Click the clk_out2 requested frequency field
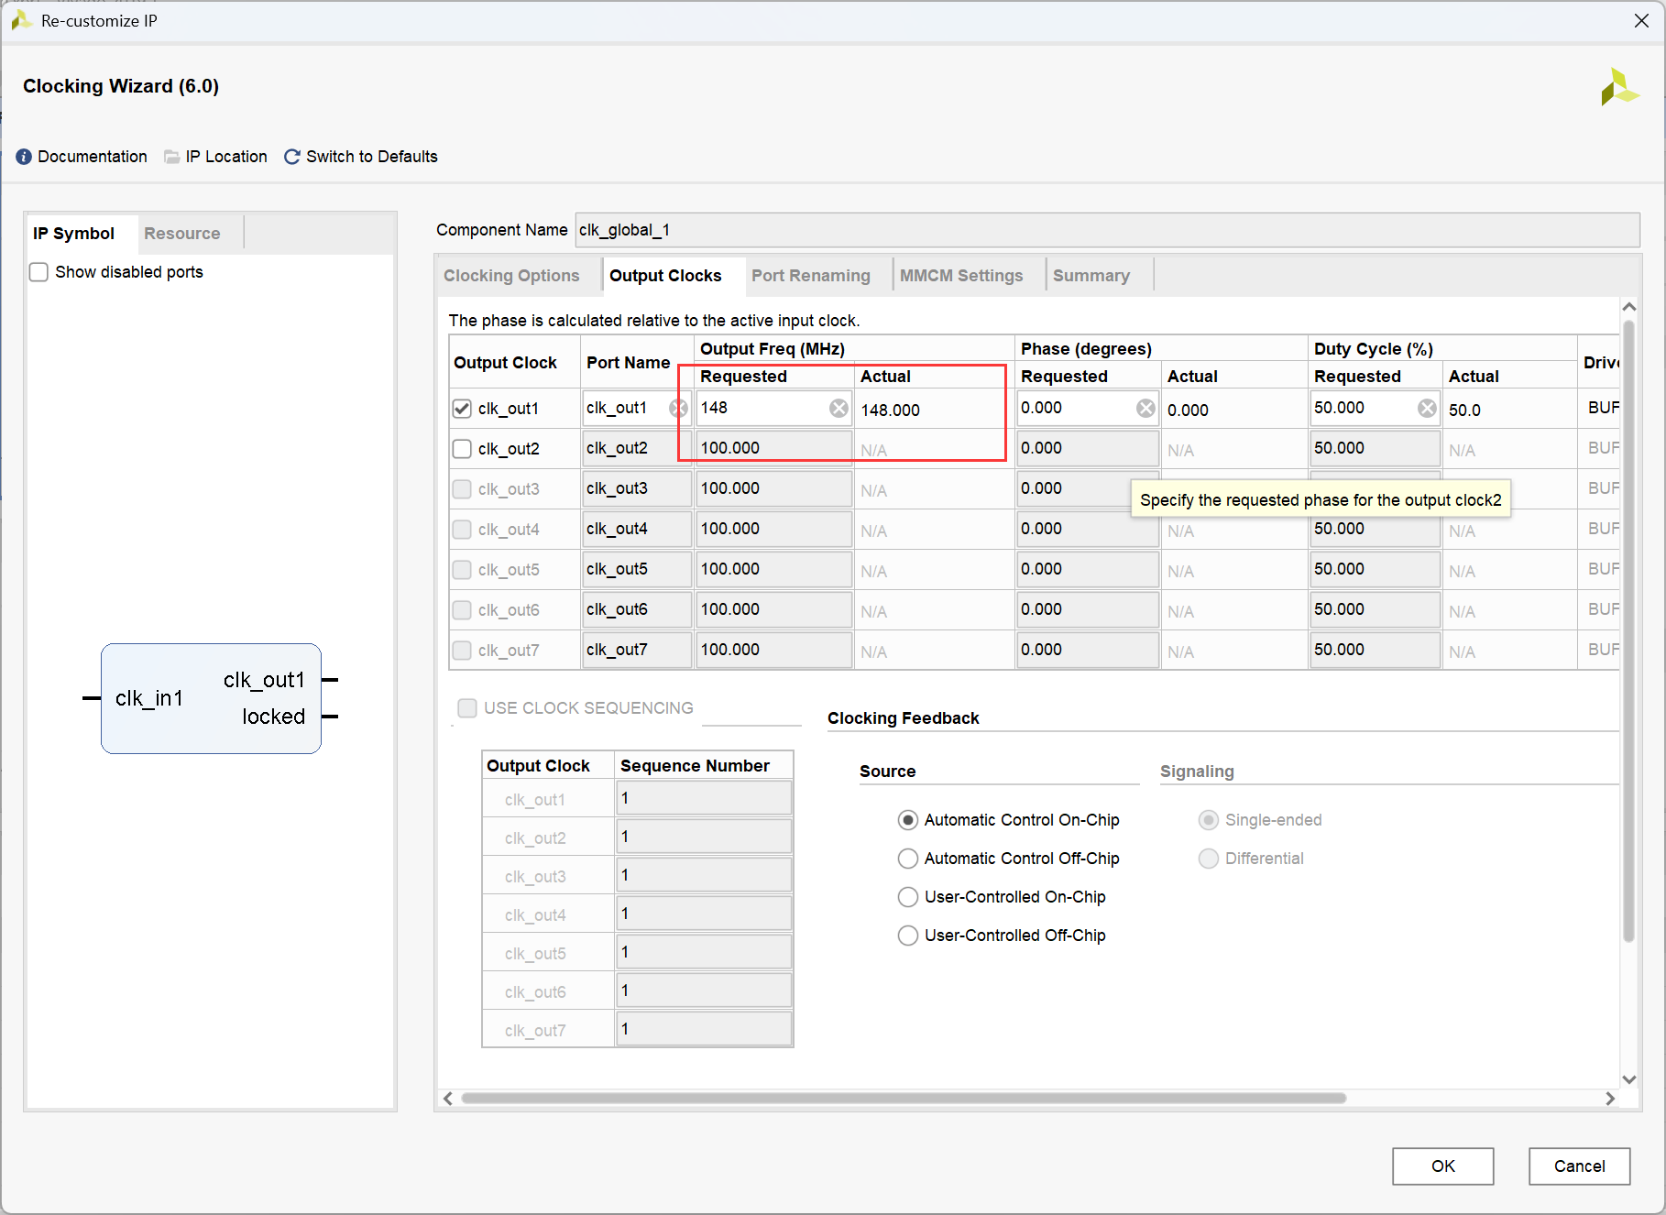1666x1215 pixels. pyautogui.click(x=773, y=449)
